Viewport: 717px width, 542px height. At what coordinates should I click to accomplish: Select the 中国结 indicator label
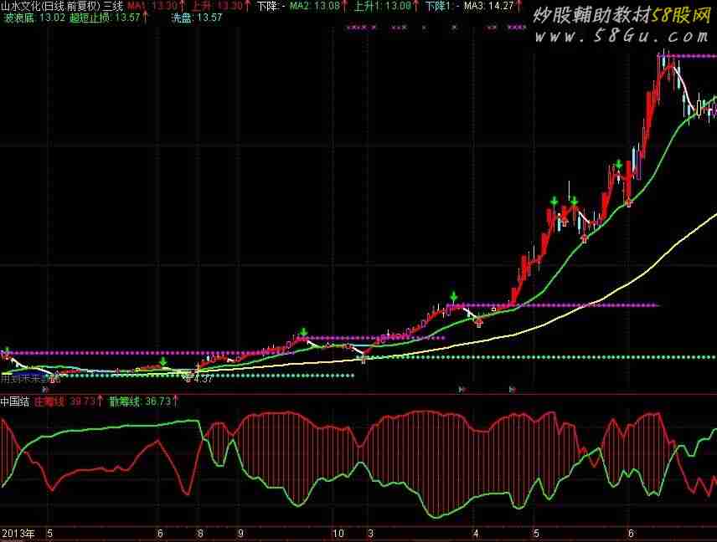click(14, 401)
